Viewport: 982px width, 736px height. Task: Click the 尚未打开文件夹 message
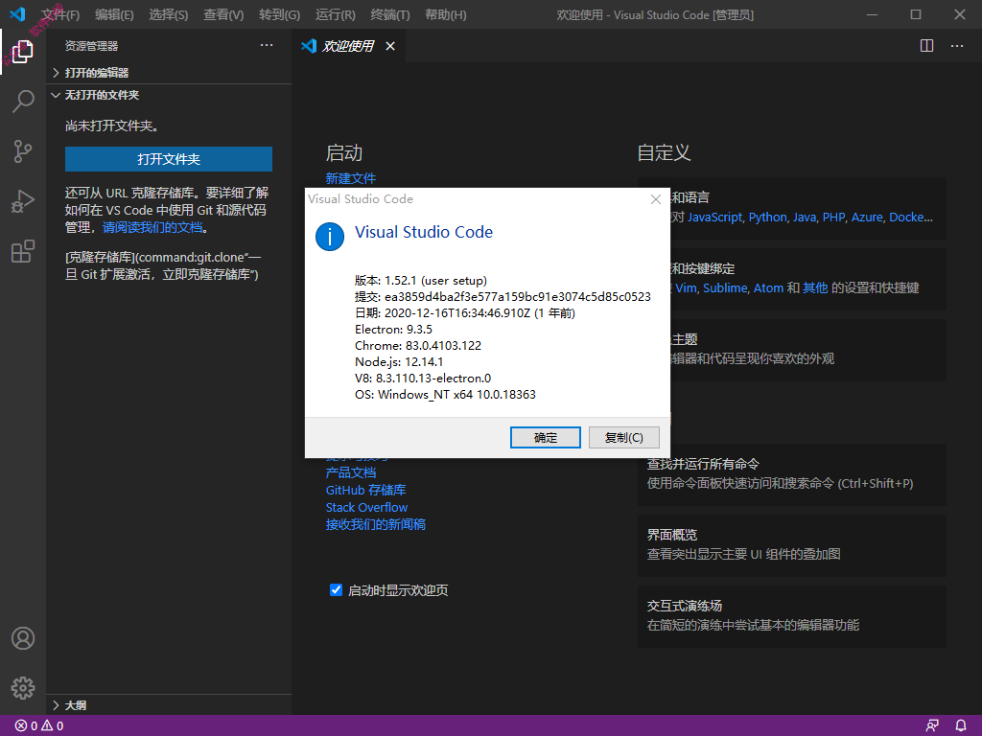(x=112, y=126)
